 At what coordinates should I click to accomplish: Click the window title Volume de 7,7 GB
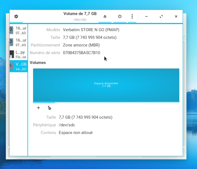[x=80, y=13]
